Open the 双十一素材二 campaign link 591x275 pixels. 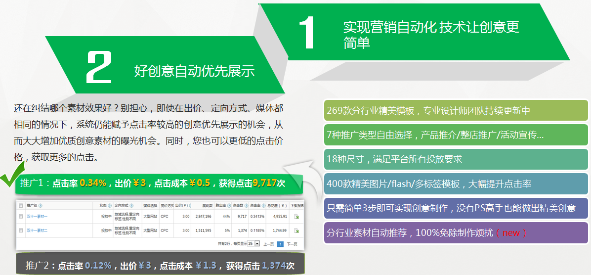tap(37, 230)
